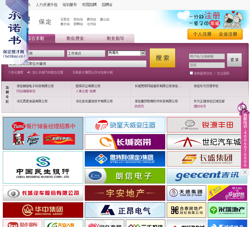Open the 防损员 job posting
250x227 pixels.
click(139, 106)
